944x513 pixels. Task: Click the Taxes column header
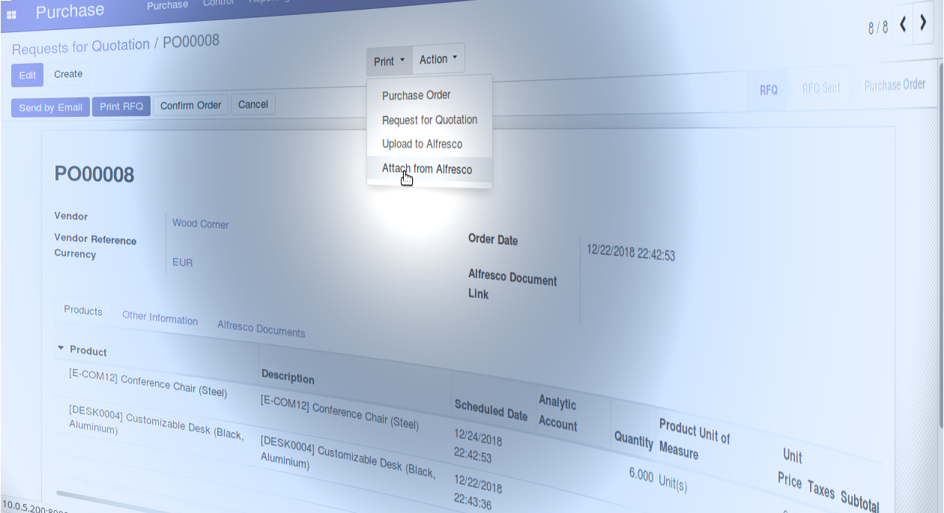(x=821, y=490)
